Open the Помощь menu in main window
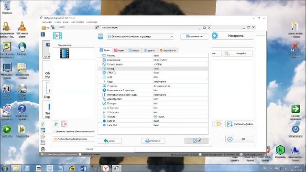306x172 pixels. [92, 22]
